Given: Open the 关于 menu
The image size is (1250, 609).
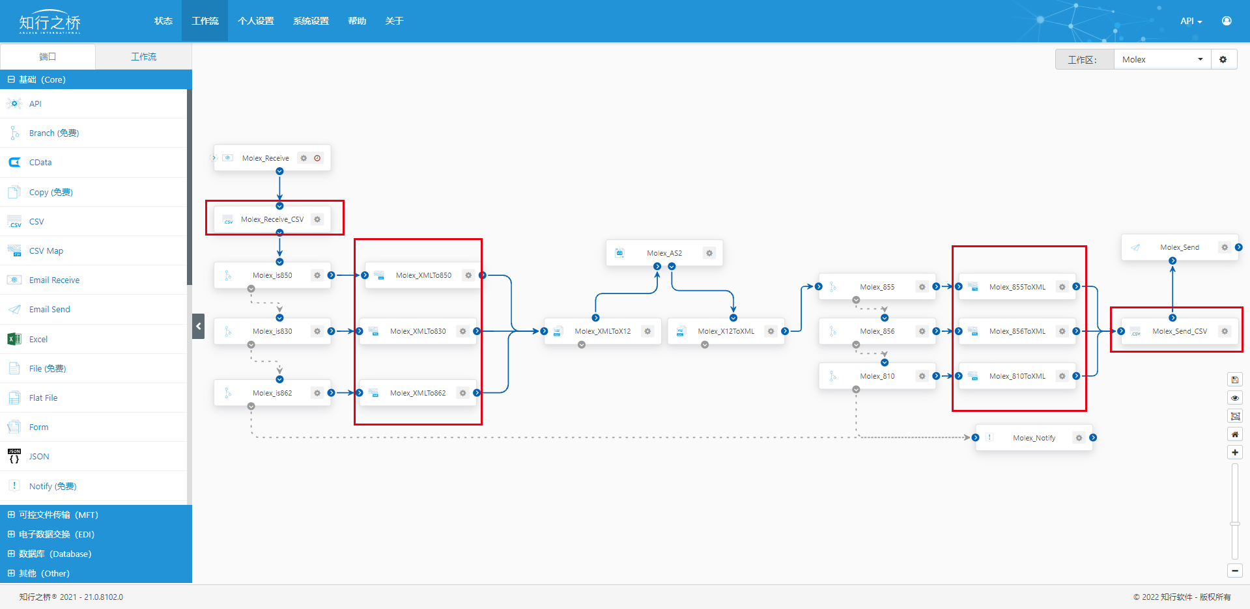Looking at the screenshot, I should click(x=394, y=21).
